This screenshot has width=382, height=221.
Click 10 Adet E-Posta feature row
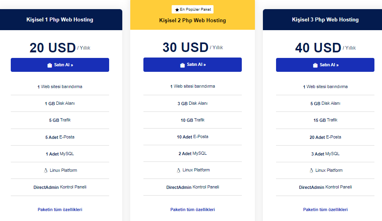pyautogui.click(x=192, y=137)
